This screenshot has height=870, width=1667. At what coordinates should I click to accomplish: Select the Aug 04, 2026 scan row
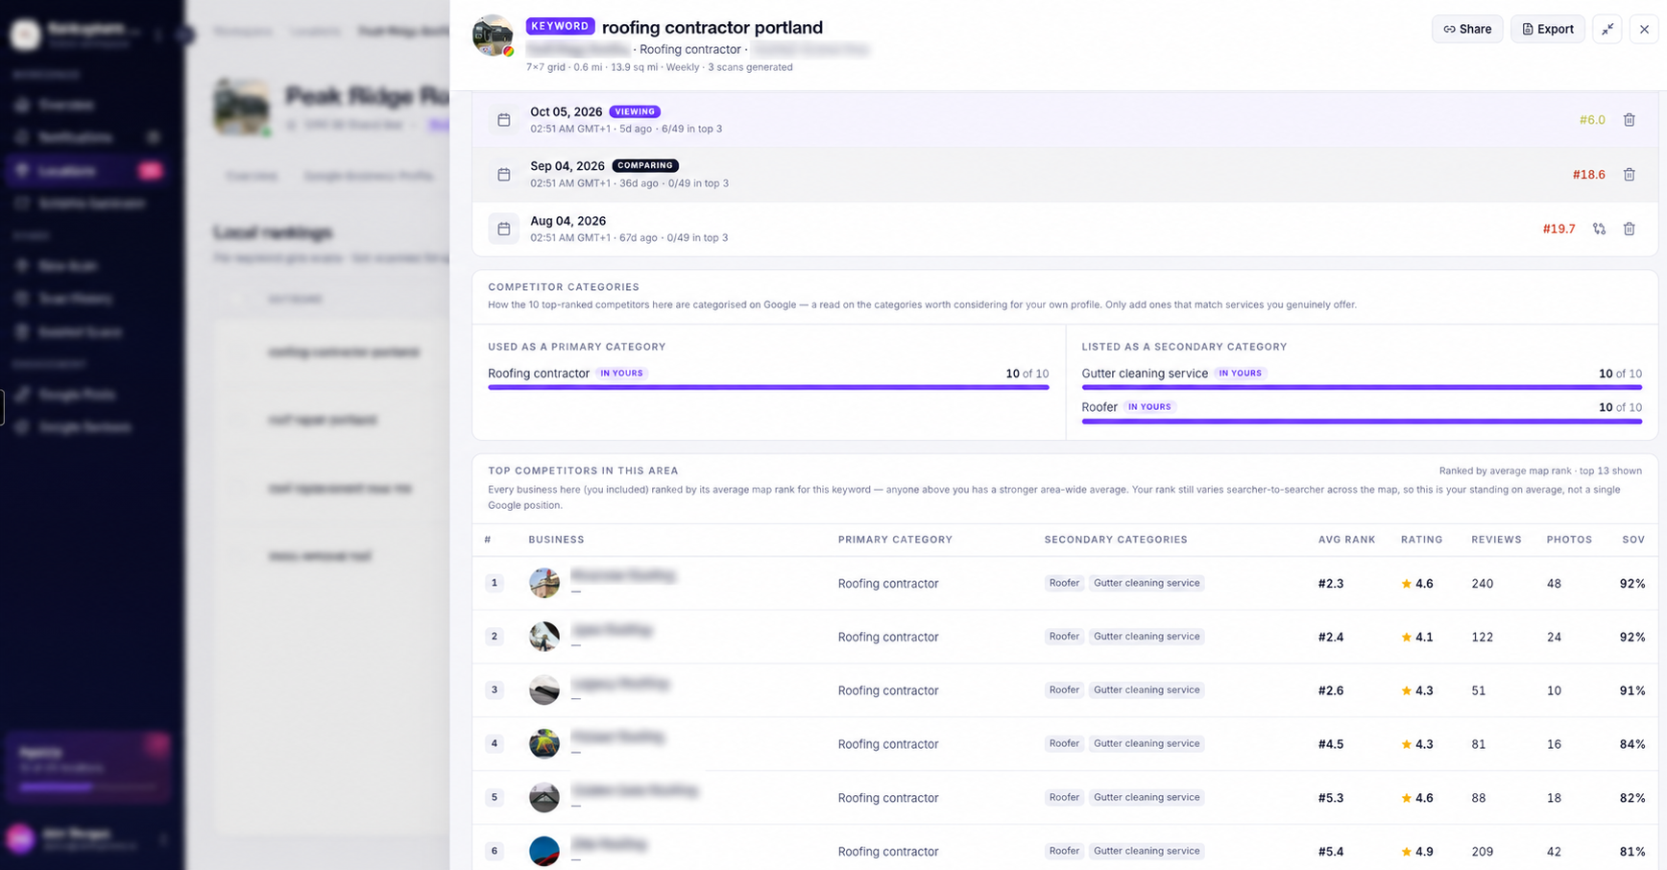coord(1064,229)
